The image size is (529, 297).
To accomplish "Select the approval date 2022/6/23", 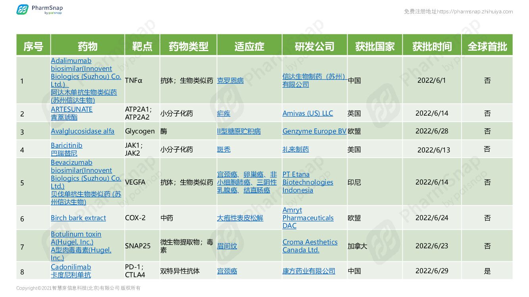I will 432,246.
